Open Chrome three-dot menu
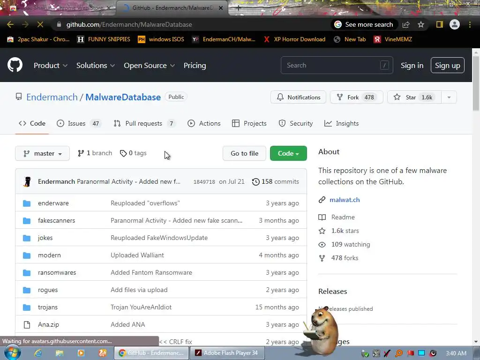The image size is (480, 360). 470,24
